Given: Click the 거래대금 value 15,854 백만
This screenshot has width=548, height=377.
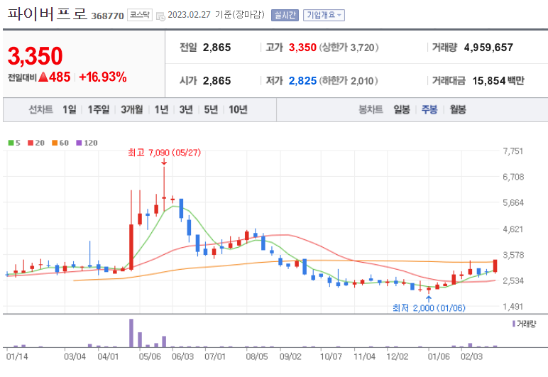Looking at the screenshot, I should pyautogui.click(x=498, y=81).
